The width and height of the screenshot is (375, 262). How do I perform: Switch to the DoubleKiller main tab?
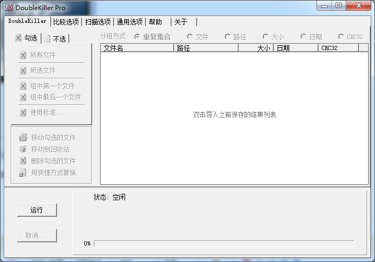coord(27,21)
